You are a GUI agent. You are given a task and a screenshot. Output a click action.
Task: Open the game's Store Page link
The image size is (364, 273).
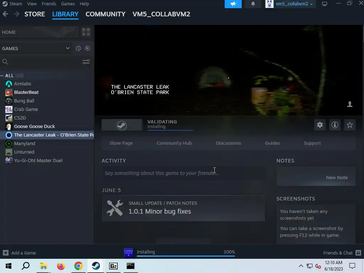[x=121, y=143]
